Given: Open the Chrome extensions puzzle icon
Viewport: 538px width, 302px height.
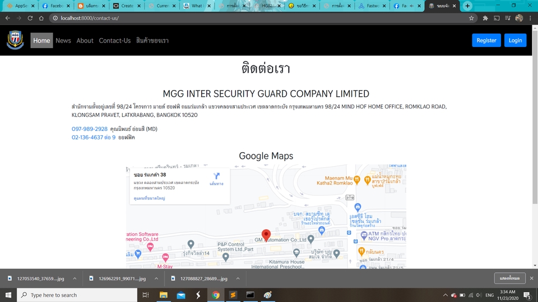Looking at the screenshot, I should [485, 18].
